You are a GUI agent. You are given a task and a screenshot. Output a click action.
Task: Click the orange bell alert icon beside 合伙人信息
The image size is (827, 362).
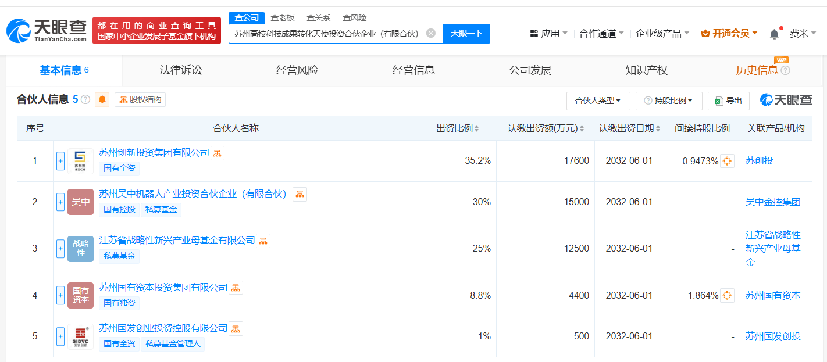102,99
